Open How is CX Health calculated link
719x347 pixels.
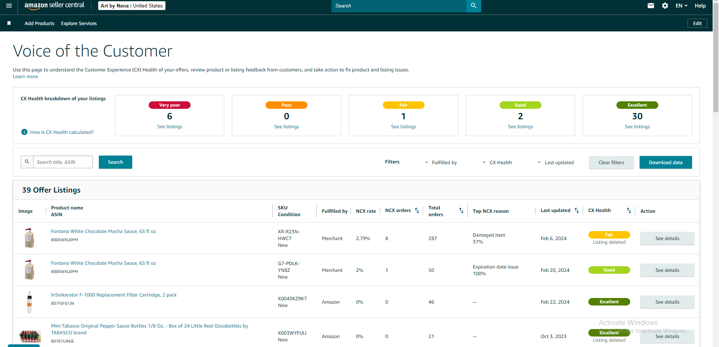(x=62, y=132)
